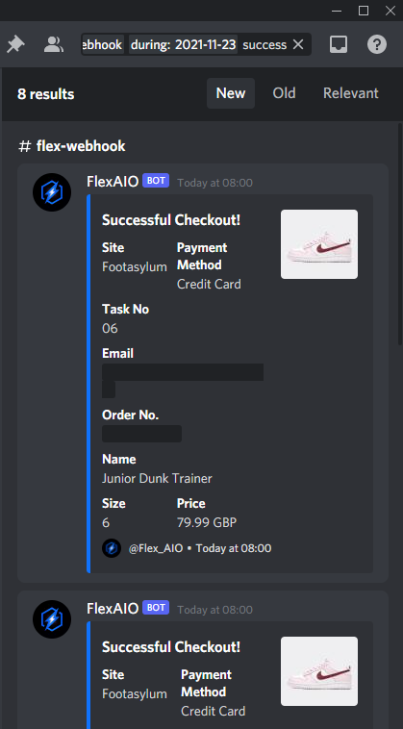Clear the search with the X icon
This screenshot has height=729, width=403.
click(298, 44)
